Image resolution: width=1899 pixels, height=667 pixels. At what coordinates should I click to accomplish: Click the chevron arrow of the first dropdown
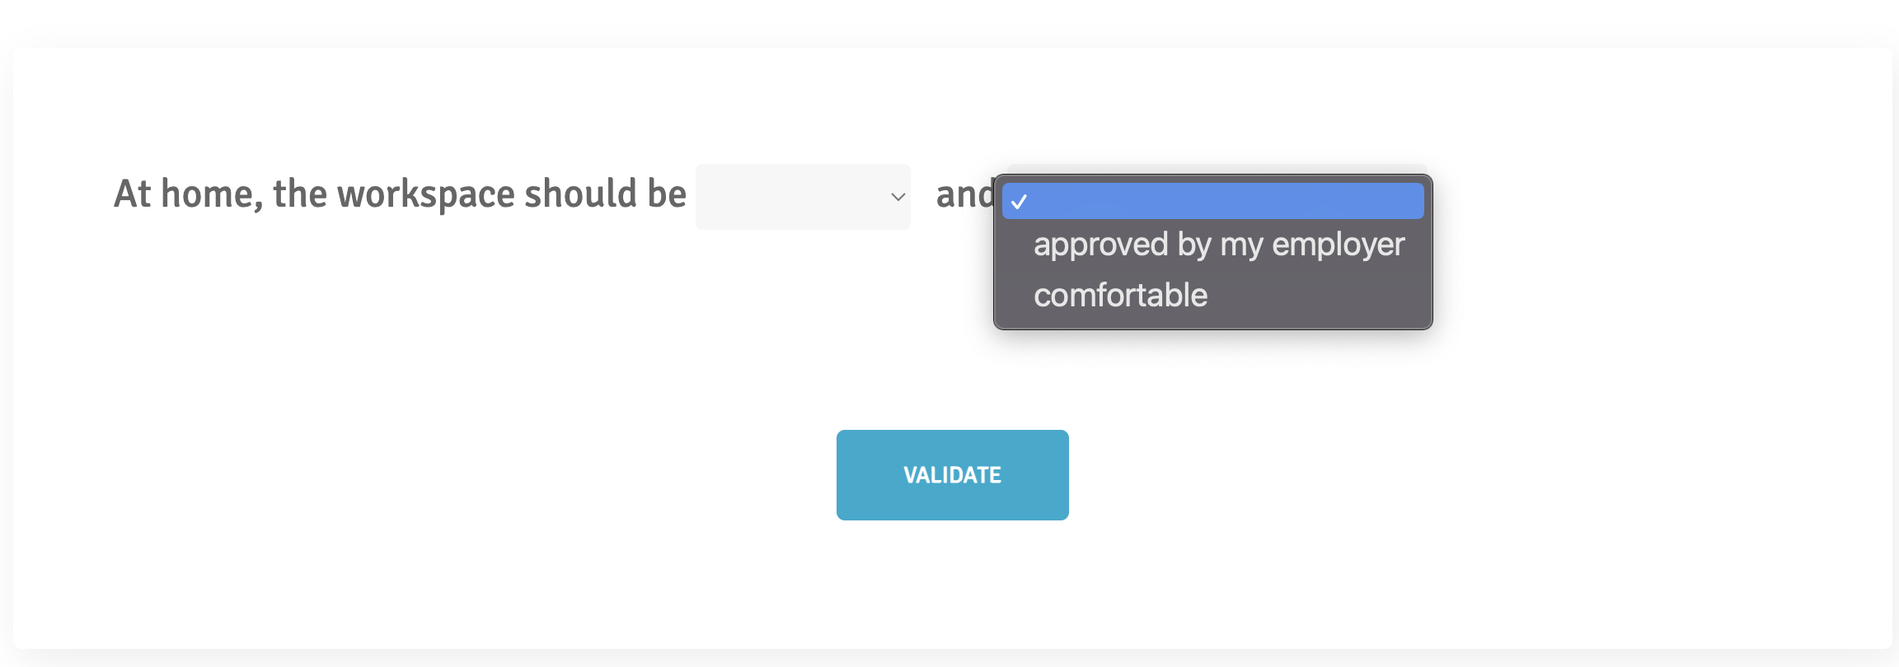tap(898, 197)
